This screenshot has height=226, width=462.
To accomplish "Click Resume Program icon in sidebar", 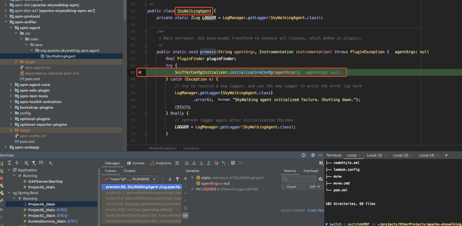I will [1, 209].
